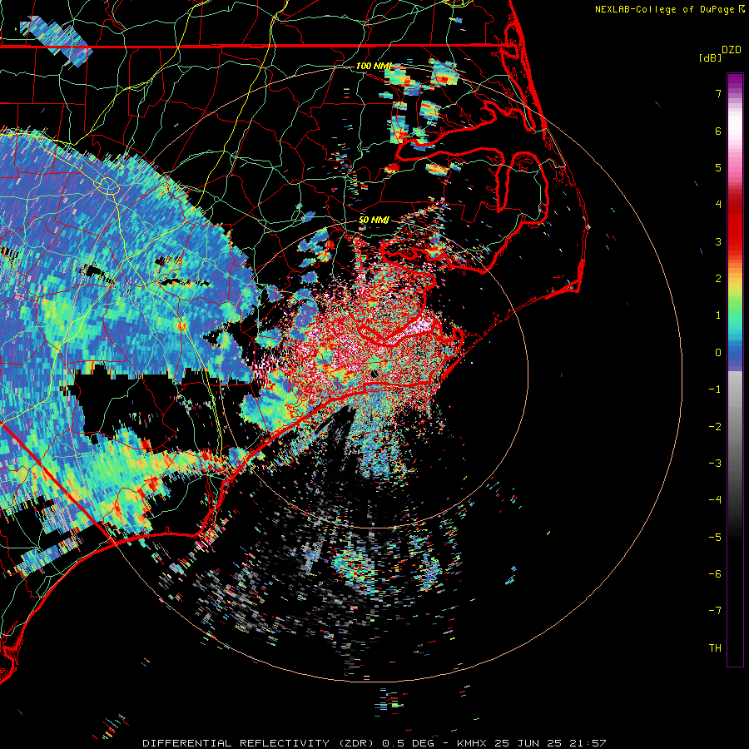Image resolution: width=749 pixels, height=749 pixels.
Task: Select the -6 value on the scale
Action: tap(715, 574)
